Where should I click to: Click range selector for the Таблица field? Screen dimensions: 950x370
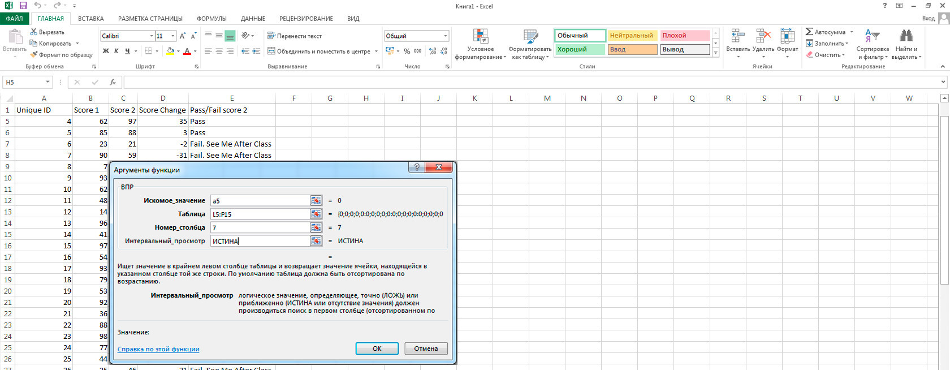316,214
